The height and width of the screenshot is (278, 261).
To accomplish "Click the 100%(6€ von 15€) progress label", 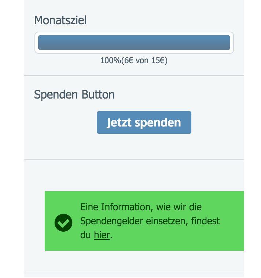I will point(134,60).
